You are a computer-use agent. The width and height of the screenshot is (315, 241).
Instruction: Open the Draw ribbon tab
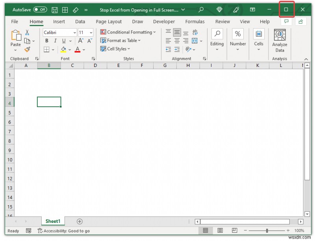point(137,22)
